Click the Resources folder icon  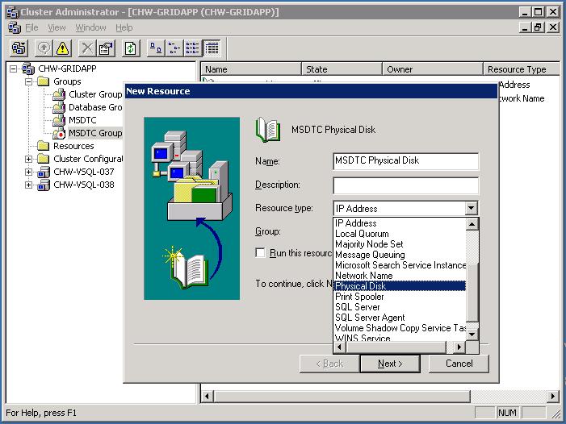coord(44,146)
